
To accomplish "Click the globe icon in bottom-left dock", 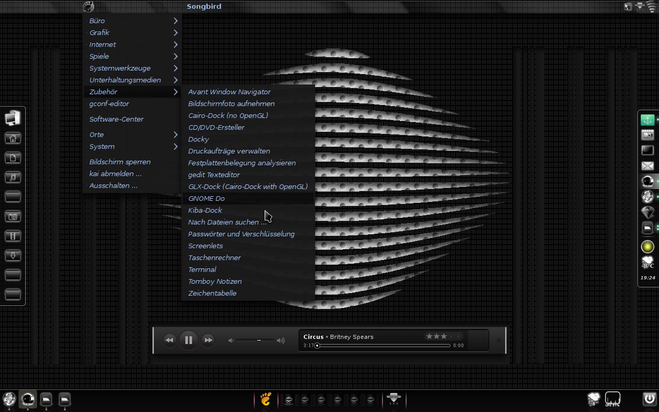I will click(9, 399).
